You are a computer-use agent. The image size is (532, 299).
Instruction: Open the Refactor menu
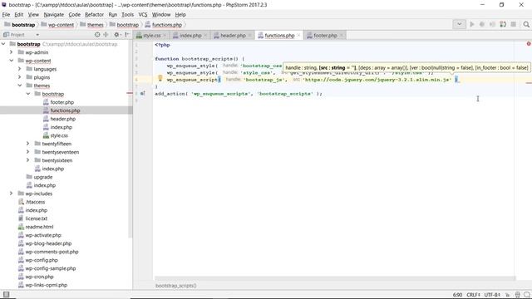tap(94, 15)
